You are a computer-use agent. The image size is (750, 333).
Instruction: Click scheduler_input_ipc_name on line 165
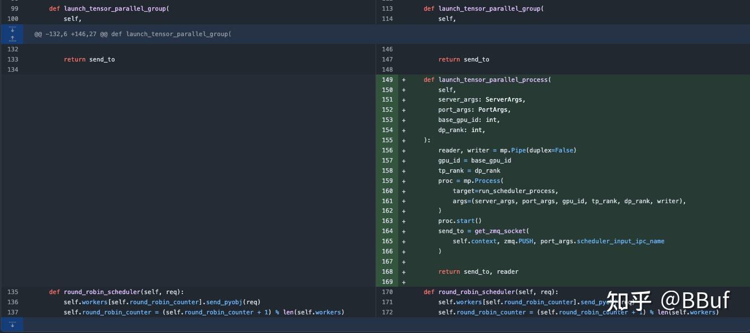point(620,241)
